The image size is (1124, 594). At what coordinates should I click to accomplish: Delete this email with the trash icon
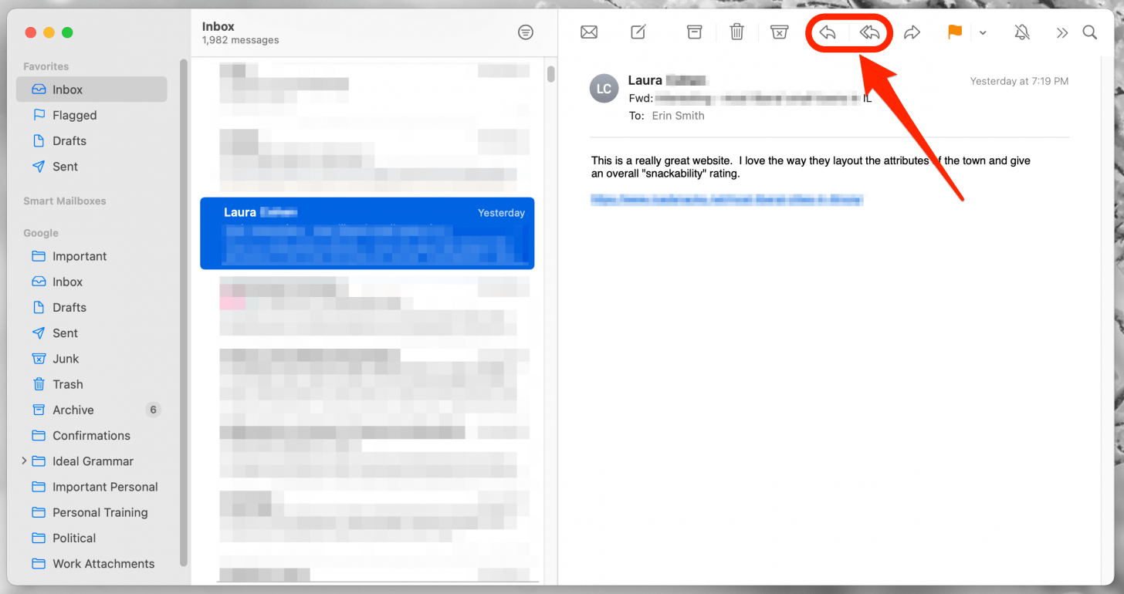tap(736, 32)
